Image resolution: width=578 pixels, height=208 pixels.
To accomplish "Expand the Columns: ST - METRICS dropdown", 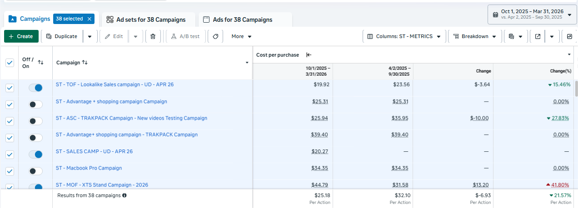I will click(404, 36).
